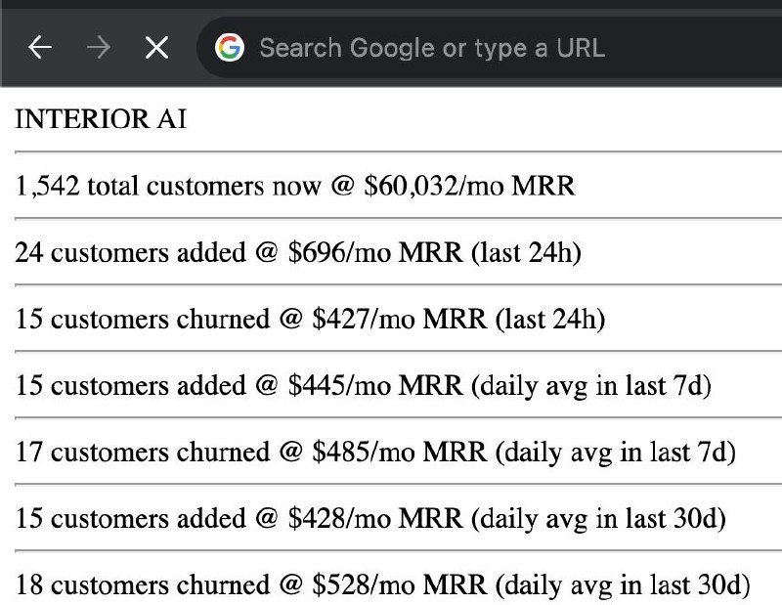Click the 1,542 total customers now line
The image size is (782, 605).
[295, 186]
